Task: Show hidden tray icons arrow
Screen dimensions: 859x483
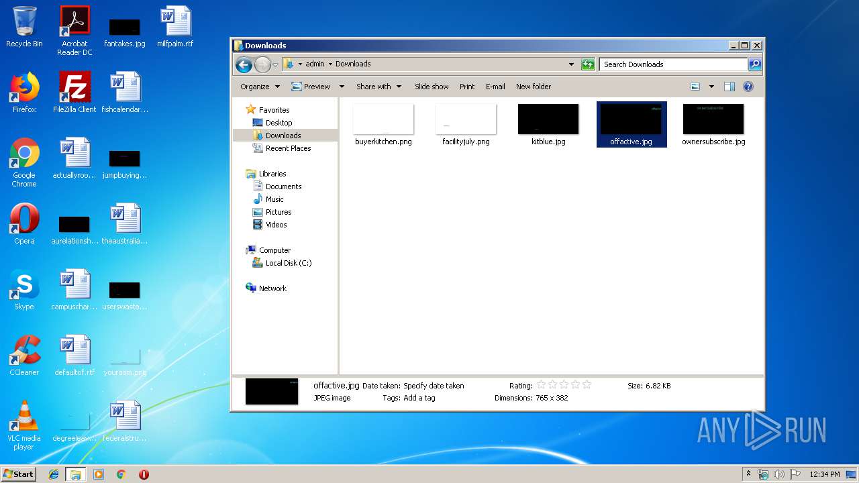Action: [748, 474]
